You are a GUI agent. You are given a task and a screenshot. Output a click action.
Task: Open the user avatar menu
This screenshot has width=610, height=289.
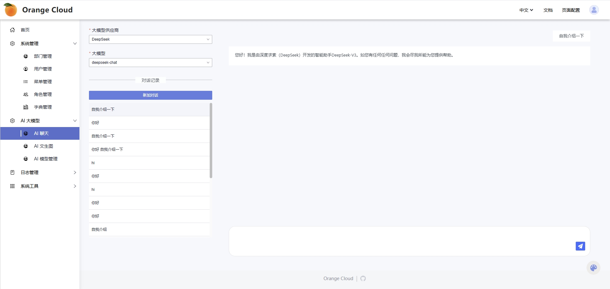click(x=594, y=10)
